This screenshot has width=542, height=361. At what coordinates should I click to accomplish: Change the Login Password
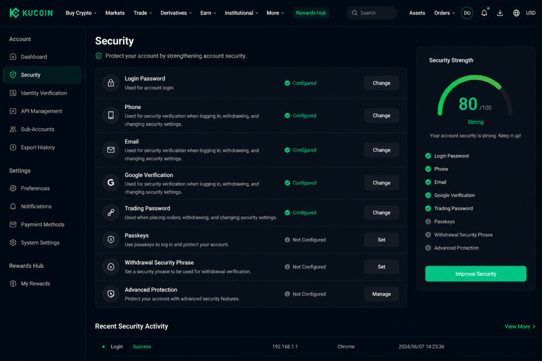(381, 83)
